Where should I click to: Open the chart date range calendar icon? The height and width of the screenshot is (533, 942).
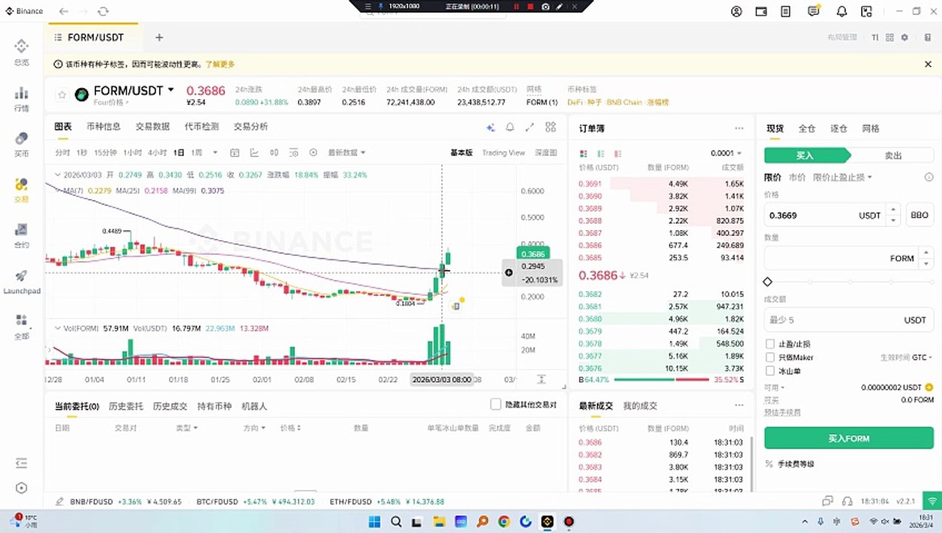pyautogui.click(x=235, y=152)
